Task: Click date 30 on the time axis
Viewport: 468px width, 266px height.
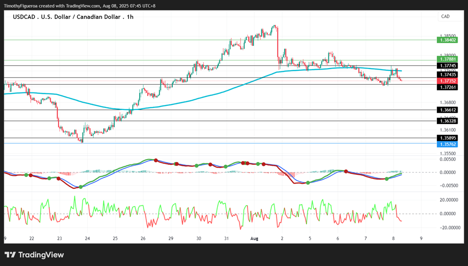Action: tap(199, 238)
